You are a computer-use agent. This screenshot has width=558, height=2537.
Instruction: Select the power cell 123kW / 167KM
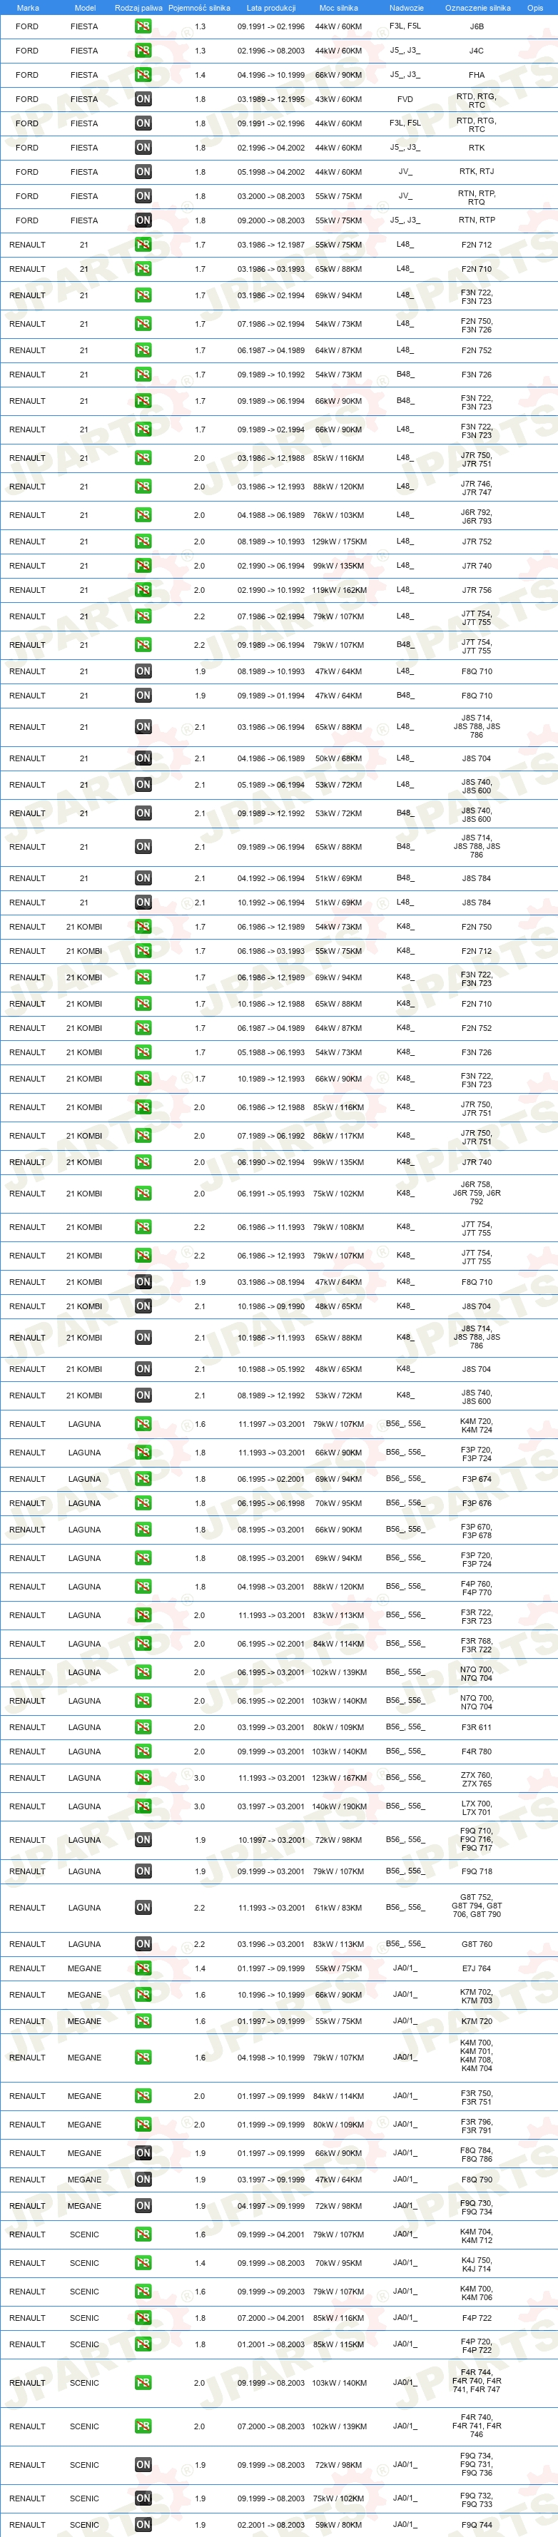(339, 1778)
